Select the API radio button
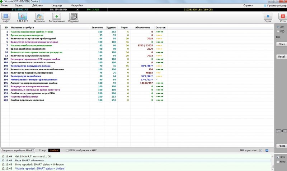Screen dimensions: 287x171 point(277,27)
